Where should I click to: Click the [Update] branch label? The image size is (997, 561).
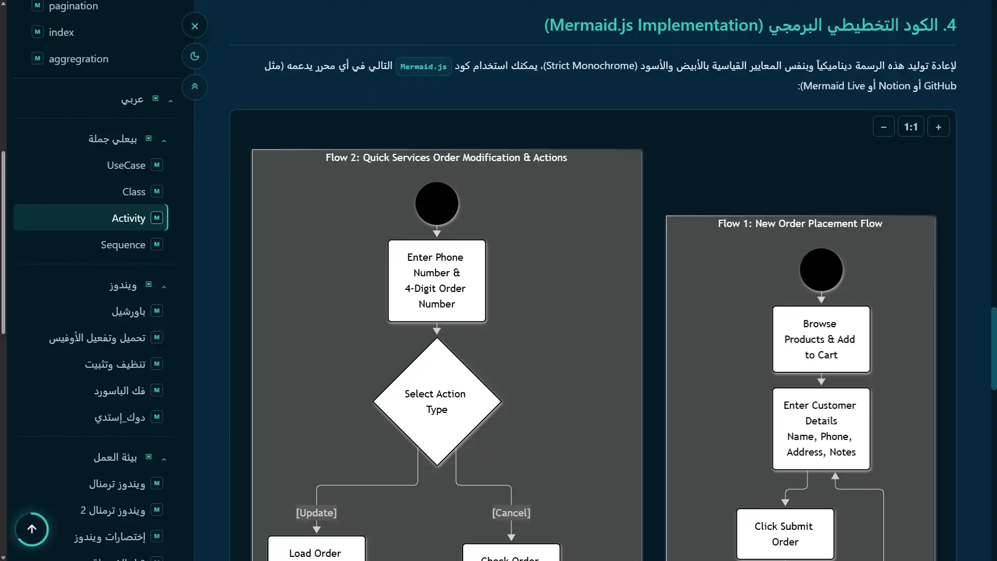[x=316, y=513]
